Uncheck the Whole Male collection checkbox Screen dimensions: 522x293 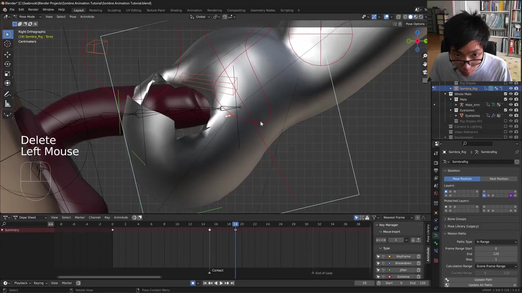point(505,94)
